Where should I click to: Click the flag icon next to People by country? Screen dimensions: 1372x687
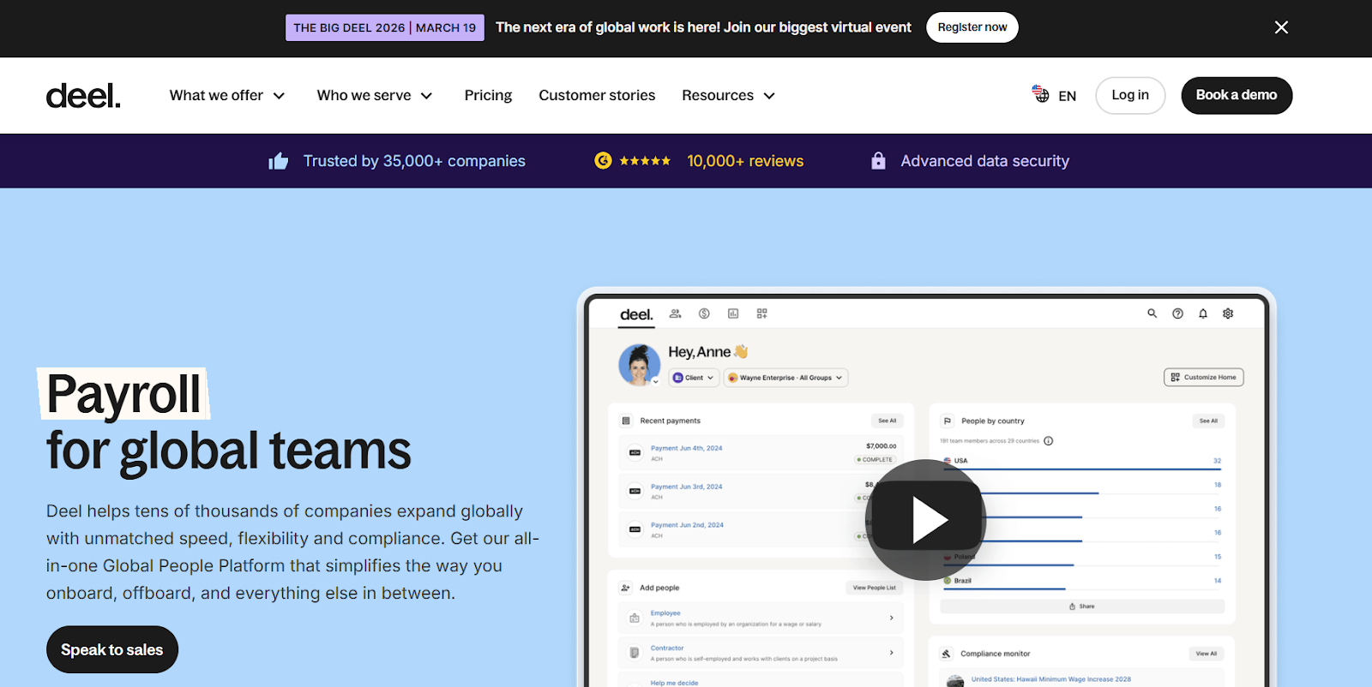click(x=948, y=421)
